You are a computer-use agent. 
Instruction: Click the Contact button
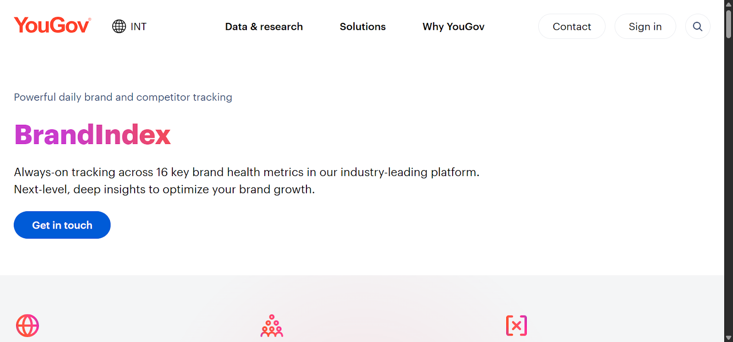coord(571,26)
